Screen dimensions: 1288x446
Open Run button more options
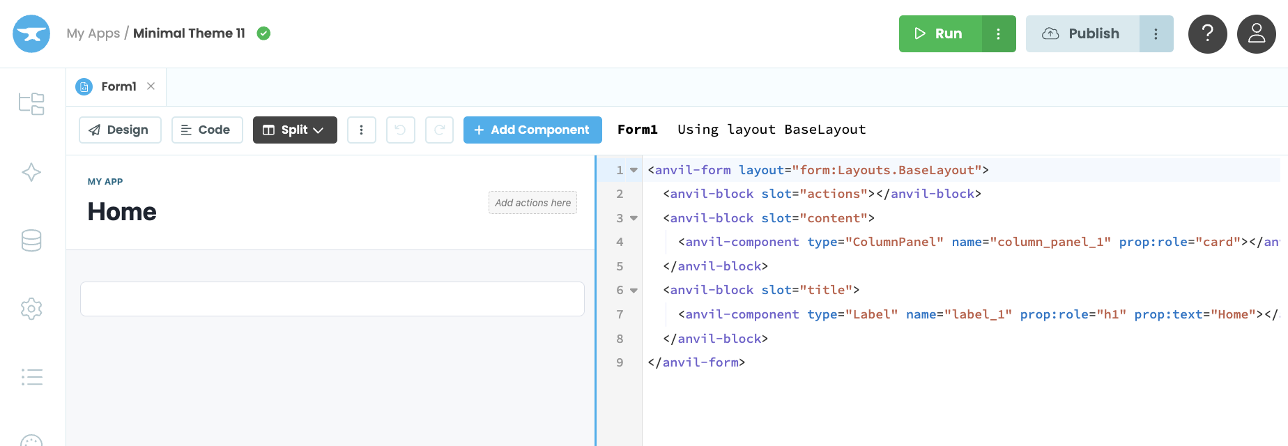pyautogui.click(x=999, y=34)
